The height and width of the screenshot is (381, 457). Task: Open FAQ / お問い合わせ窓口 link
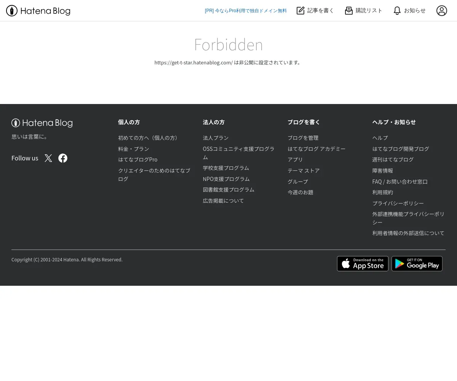400,182
